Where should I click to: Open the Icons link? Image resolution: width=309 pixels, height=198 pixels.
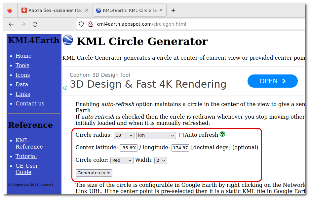click(23, 75)
